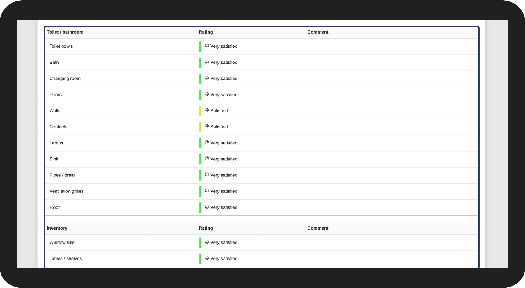525x288 pixels.
Task: Click "Very satisfied" text for Window sills
Action: point(224,242)
